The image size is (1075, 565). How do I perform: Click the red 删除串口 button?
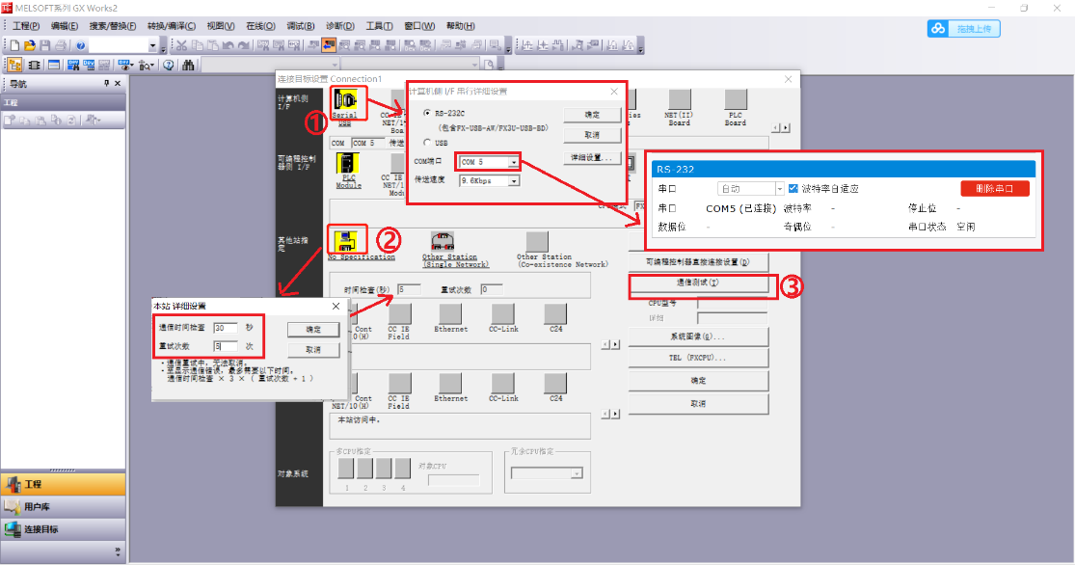[995, 189]
